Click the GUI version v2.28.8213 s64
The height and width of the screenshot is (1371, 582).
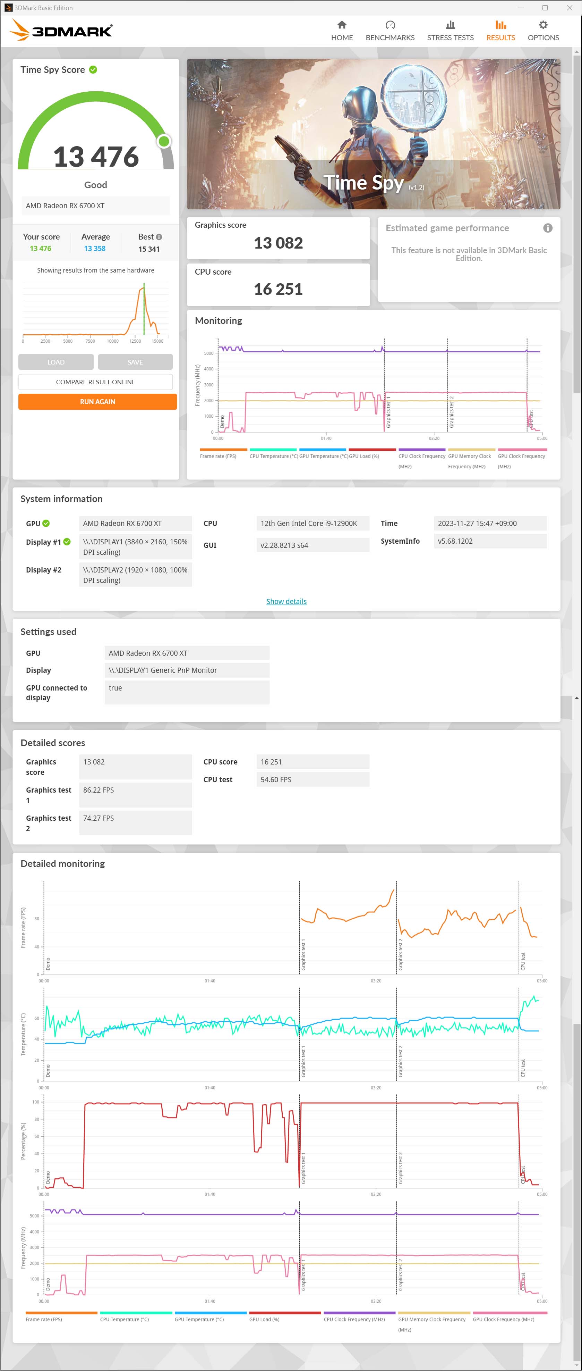pyautogui.click(x=313, y=545)
